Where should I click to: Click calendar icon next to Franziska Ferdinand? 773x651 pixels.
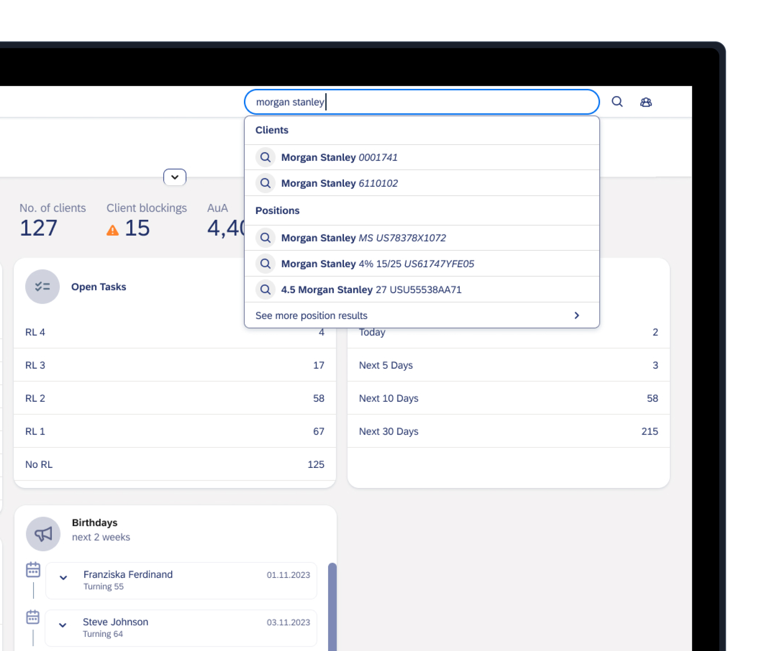click(x=33, y=570)
